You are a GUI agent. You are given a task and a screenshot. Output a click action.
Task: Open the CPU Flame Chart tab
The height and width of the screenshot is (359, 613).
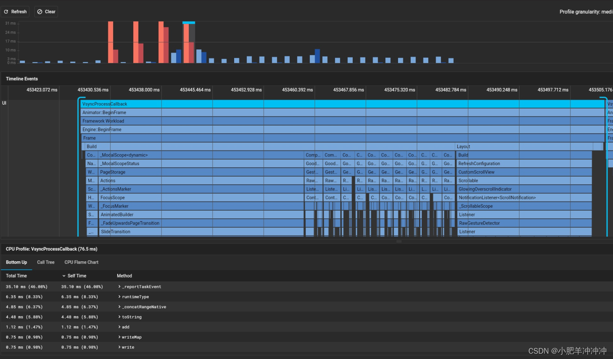point(81,262)
